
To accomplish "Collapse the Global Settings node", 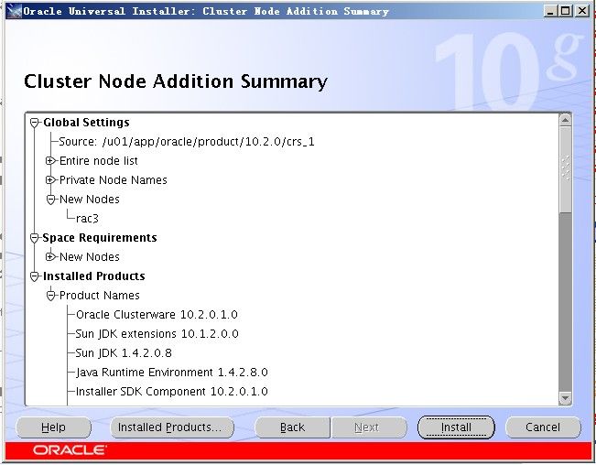I will coord(35,123).
